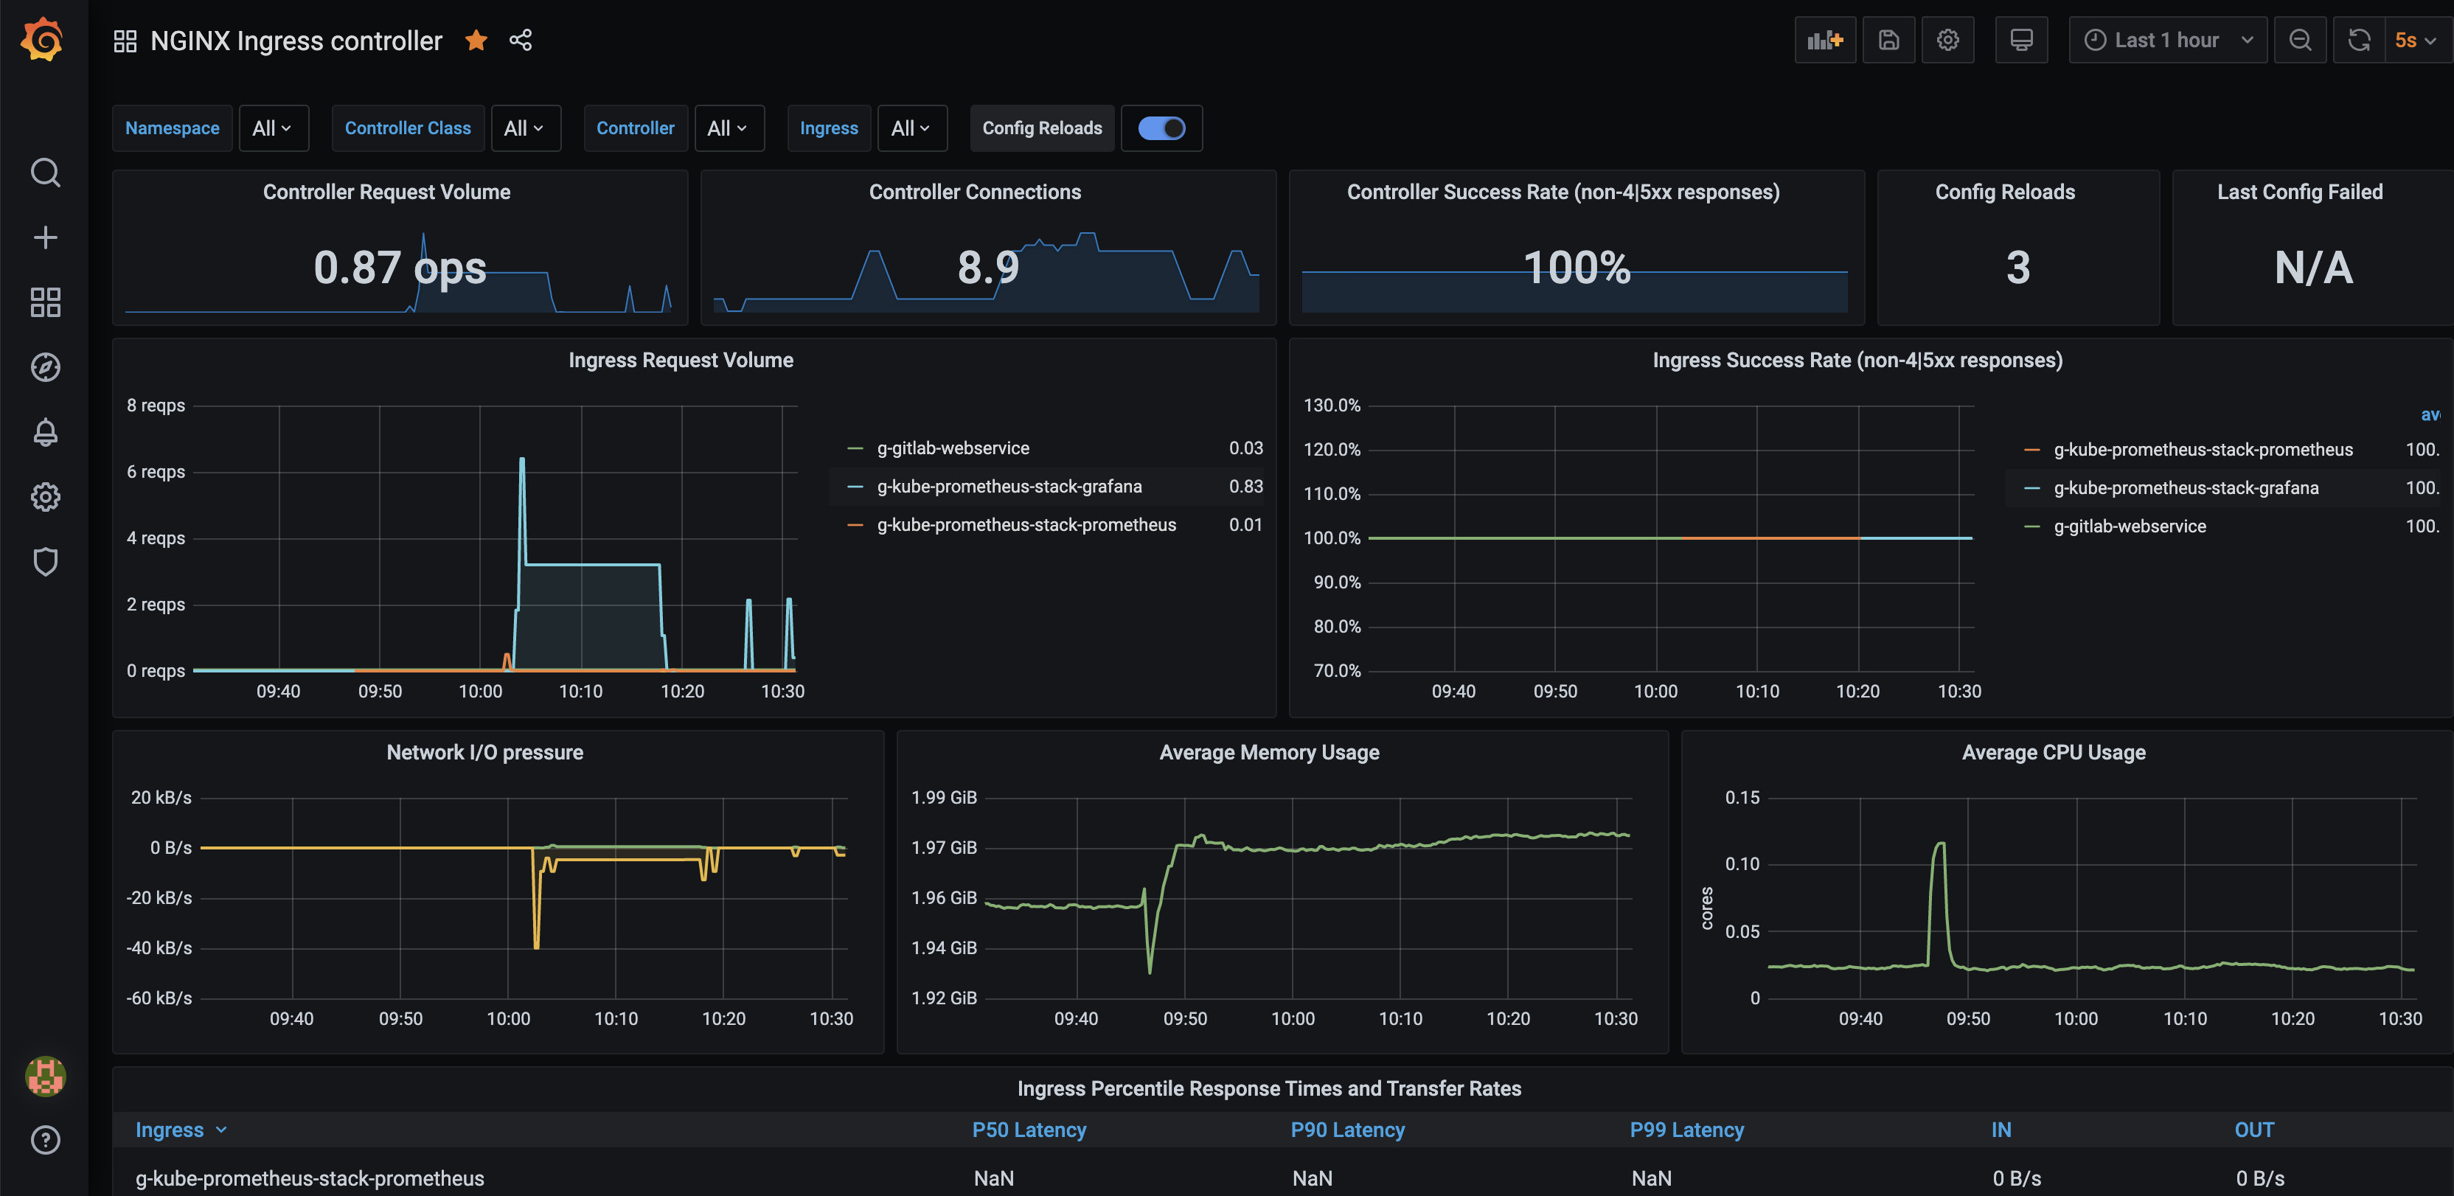
Task: Open Config Reloads panel title menu
Action: click(x=2004, y=192)
